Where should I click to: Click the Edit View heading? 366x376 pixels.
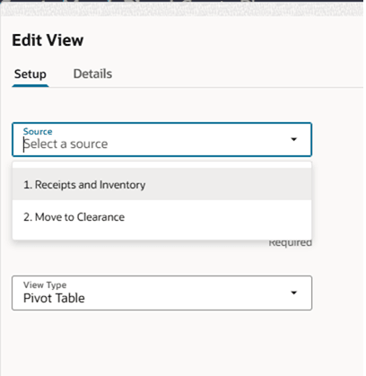click(48, 40)
